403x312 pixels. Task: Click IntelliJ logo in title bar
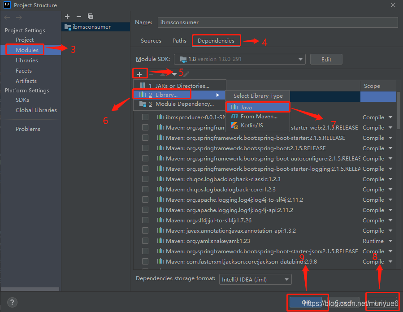coord(7,5)
